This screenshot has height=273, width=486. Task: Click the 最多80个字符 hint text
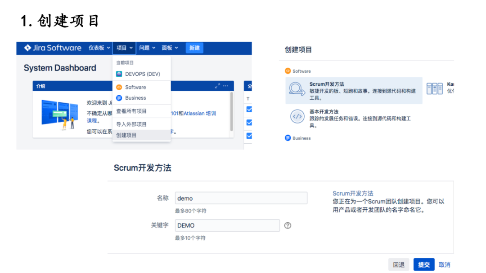(x=191, y=211)
